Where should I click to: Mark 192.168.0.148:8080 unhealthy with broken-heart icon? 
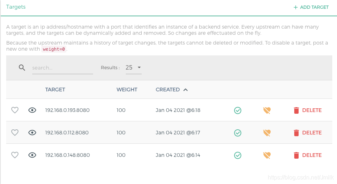pyautogui.click(x=267, y=155)
